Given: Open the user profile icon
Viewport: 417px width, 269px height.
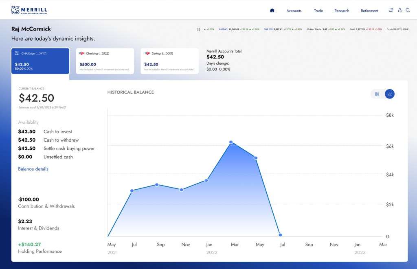Looking at the screenshot, I should (399, 11).
